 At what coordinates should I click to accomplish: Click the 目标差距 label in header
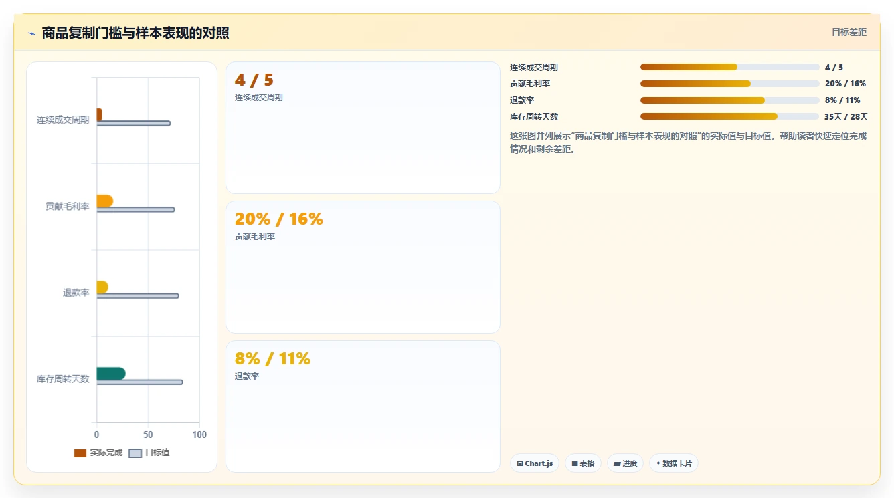848,32
